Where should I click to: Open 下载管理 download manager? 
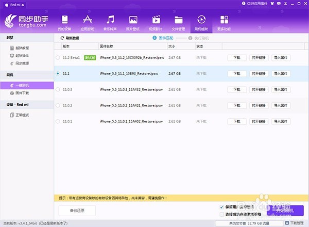click(x=295, y=223)
